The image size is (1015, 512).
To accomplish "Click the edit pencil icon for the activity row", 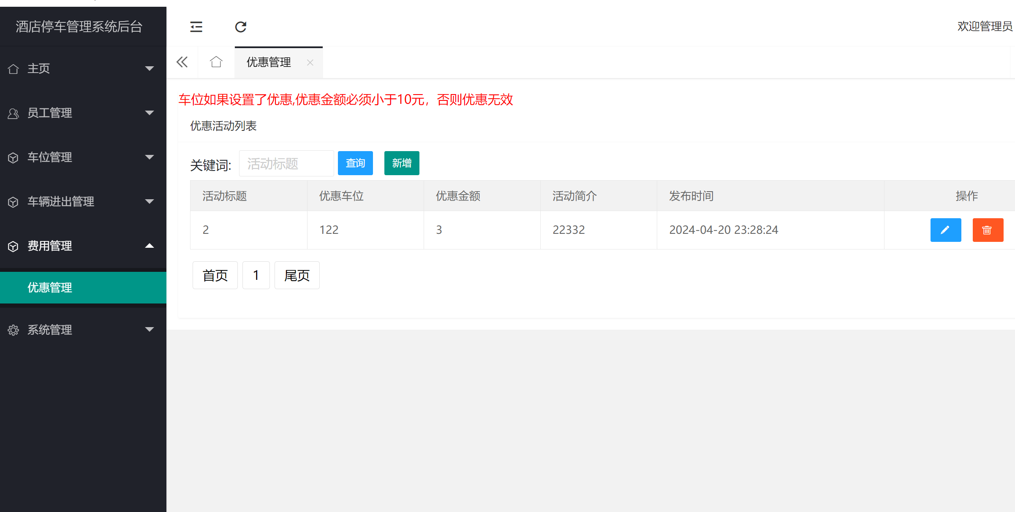I will (945, 230).
